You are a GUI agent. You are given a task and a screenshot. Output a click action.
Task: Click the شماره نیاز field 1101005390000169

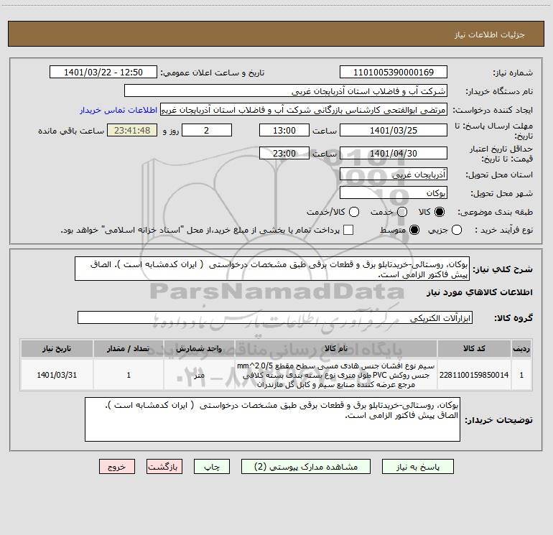click(394, 73)
